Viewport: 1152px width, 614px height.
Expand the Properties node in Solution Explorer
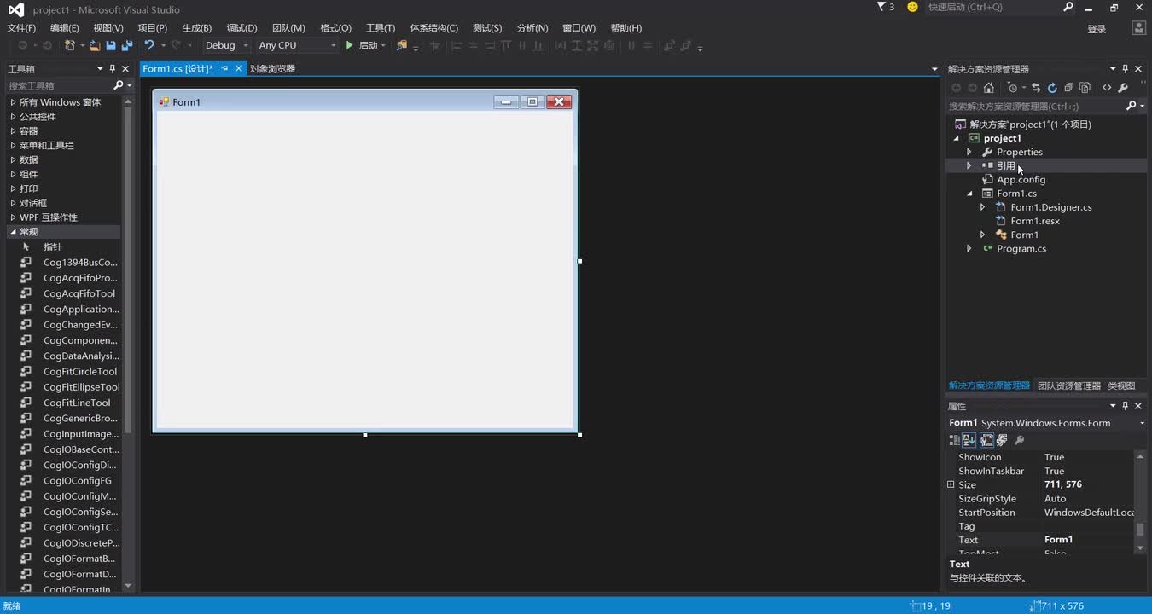coord(969,152)
